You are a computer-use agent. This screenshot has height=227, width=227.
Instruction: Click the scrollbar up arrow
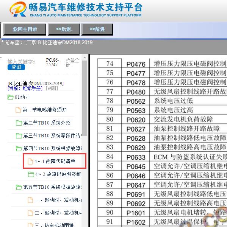(85, 58)
